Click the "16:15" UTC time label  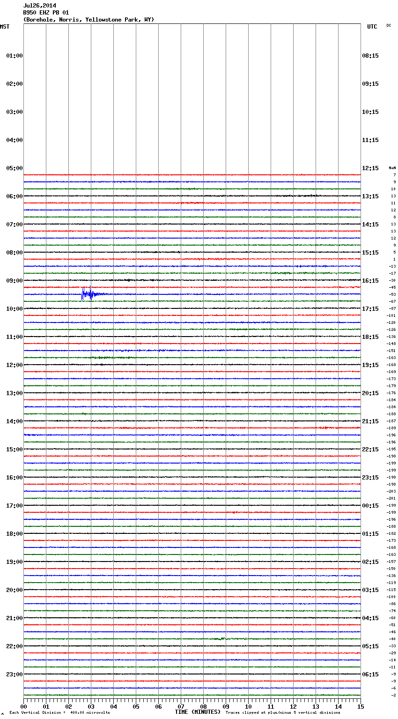(x=370, y=281)
